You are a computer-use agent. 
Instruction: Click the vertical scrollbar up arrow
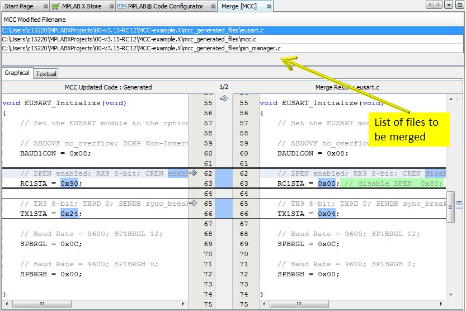coord(451,99)
